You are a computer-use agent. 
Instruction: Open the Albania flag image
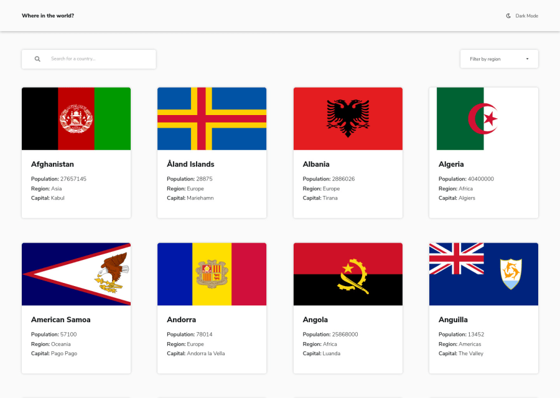pos(348,119)
